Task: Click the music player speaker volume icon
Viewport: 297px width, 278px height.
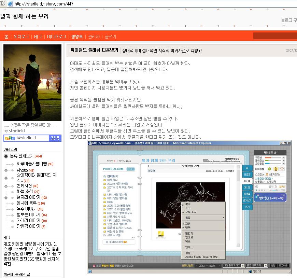Action: coord(270,190)
